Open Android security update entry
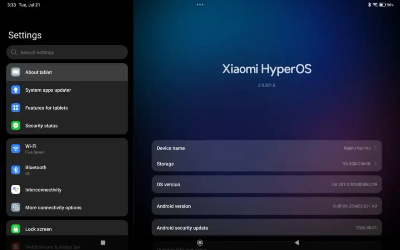Screen dimensions: 400x250 click(x=266, y=227)
